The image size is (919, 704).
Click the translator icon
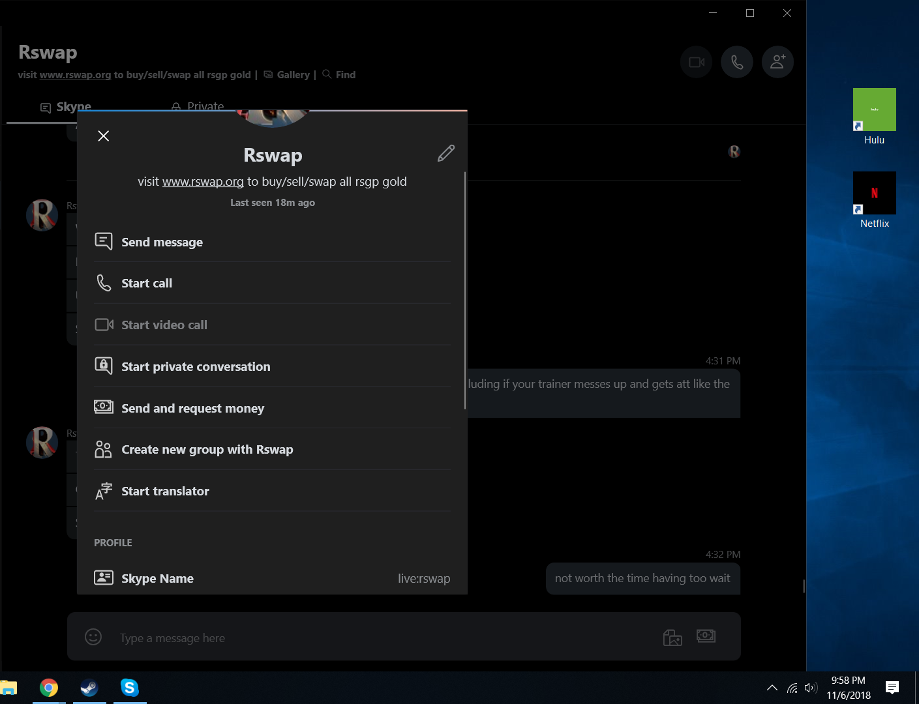pos(104,491)
